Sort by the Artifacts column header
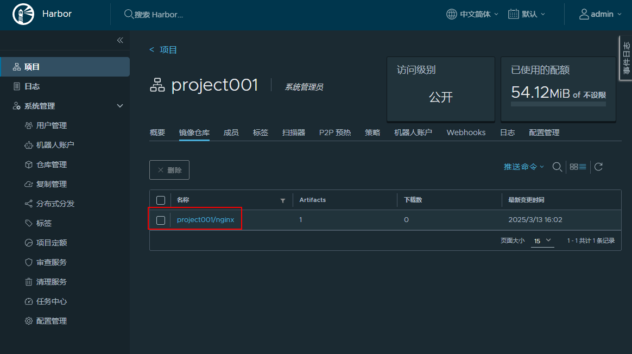632x354 pixels. (x=312, y=200)
